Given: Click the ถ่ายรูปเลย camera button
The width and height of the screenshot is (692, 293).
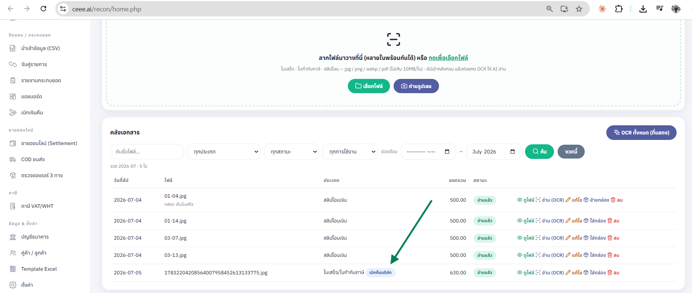Looking at the screenshot, I should click(416, 86).
